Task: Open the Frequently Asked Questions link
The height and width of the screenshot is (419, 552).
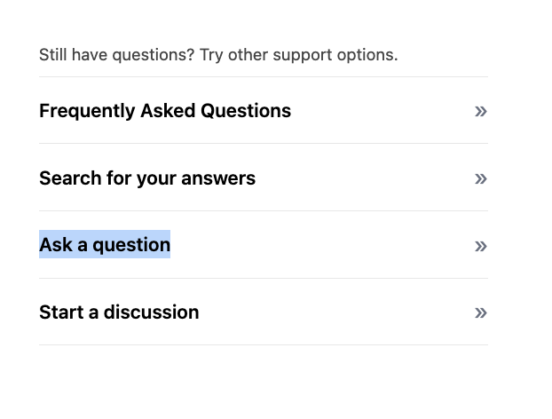Action: [x=165, y=111]
